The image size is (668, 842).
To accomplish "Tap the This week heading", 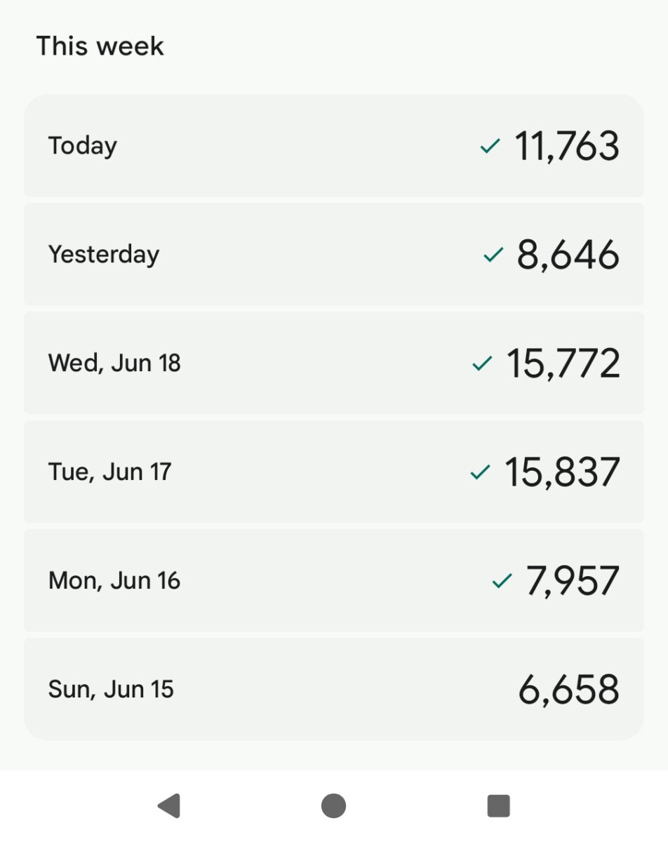I will (x=100, y=46).
